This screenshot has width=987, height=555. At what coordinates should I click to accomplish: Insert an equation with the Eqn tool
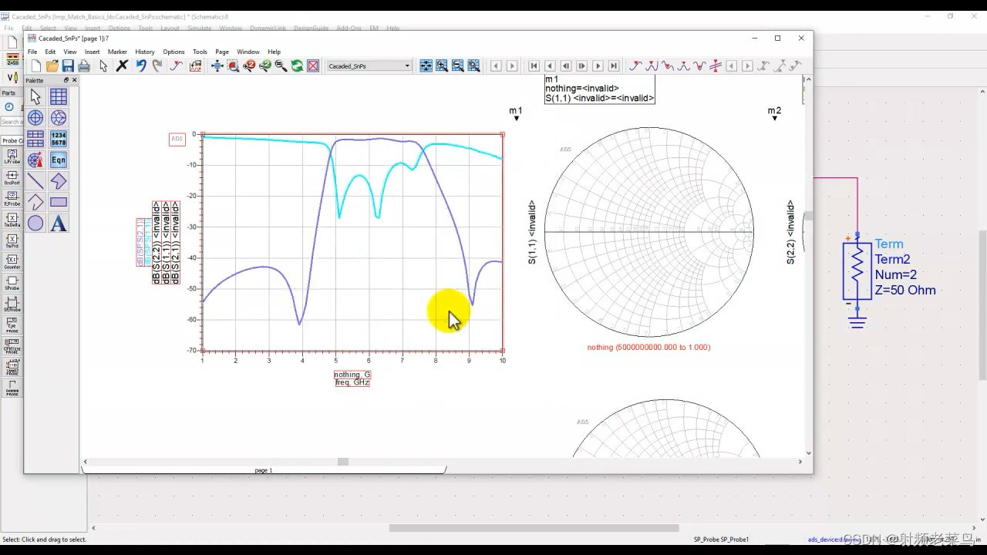point(59,160)
